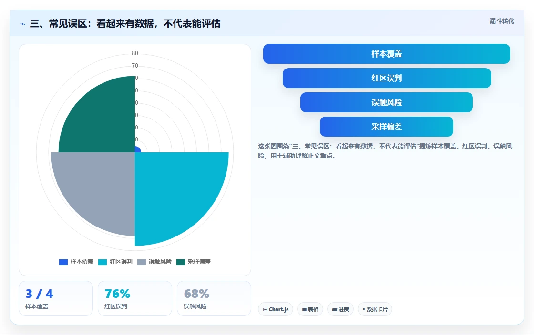Toggle 红区误判 cyan legend swatch

103,262
